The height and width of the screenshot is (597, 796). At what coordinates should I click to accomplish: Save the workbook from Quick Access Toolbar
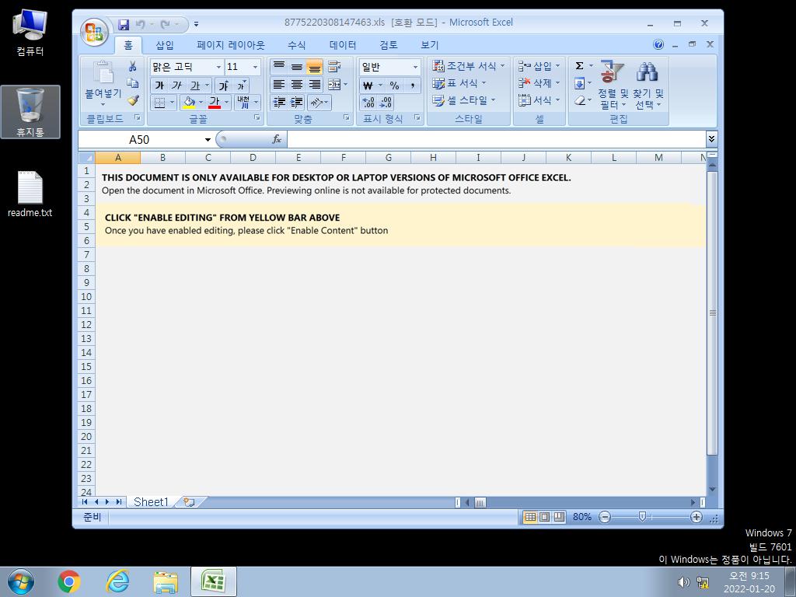click(124, 24)
